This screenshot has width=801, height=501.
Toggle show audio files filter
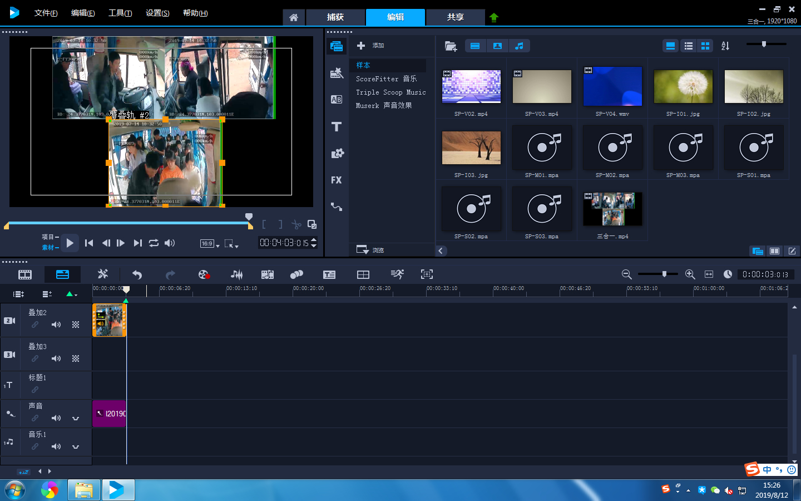tap(519, 46)
